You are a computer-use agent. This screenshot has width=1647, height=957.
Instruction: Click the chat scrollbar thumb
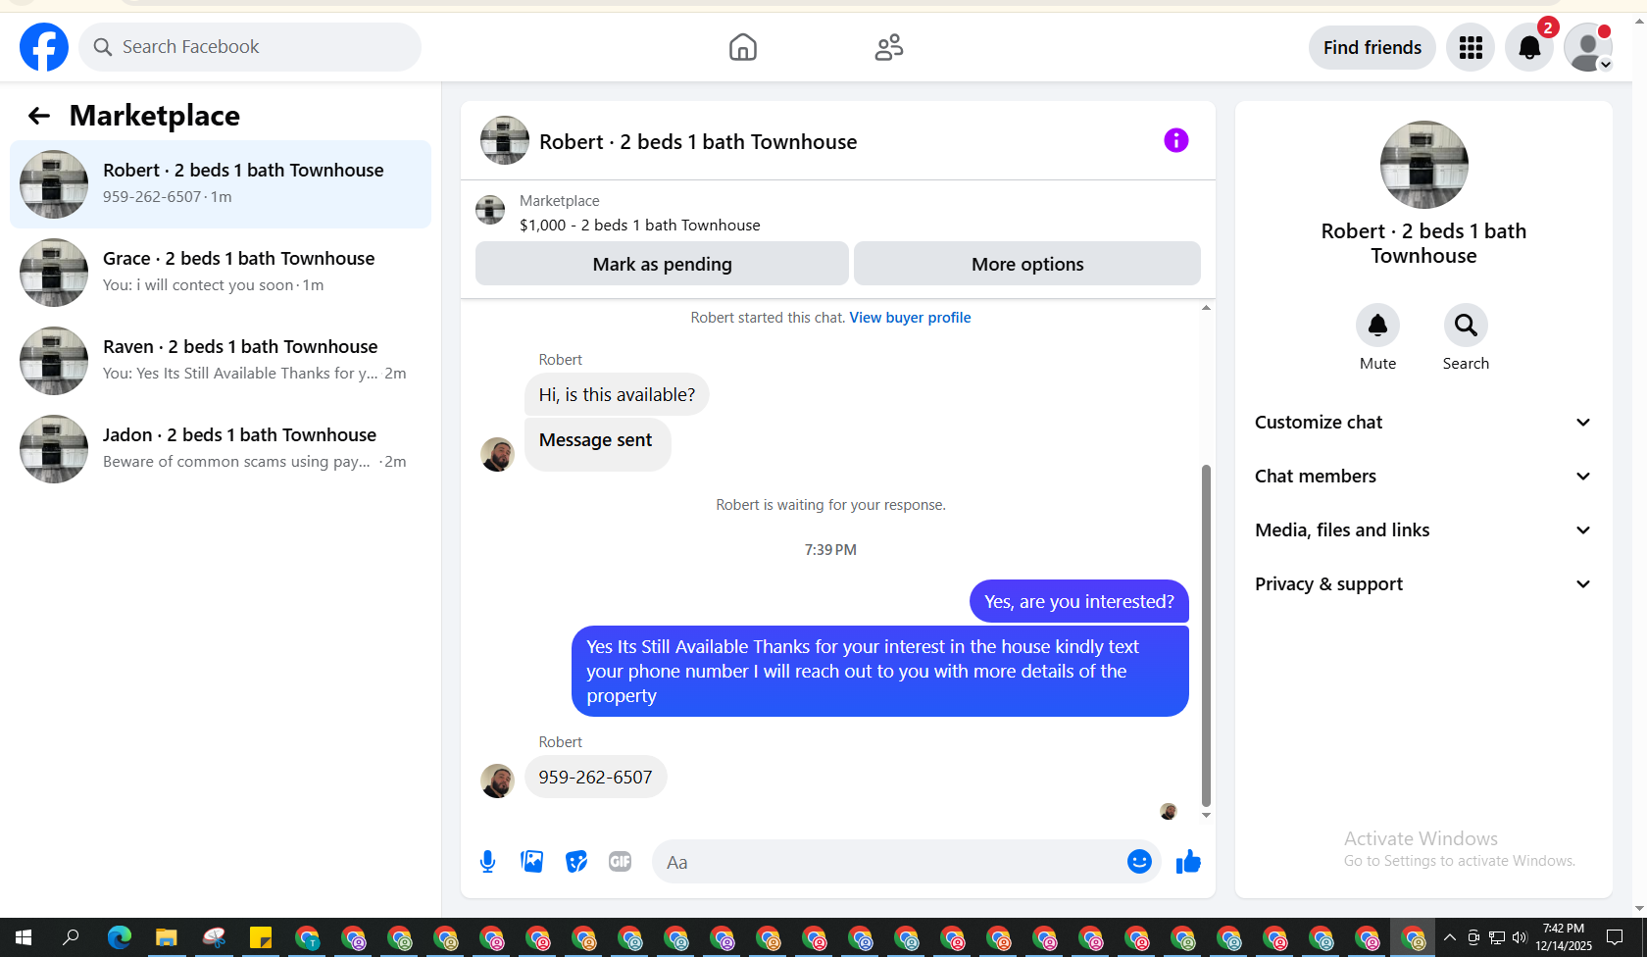[x=1206, y=635]
